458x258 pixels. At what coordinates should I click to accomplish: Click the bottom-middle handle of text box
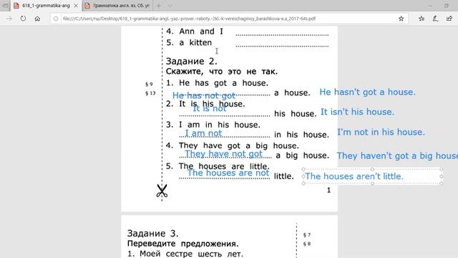372,183
